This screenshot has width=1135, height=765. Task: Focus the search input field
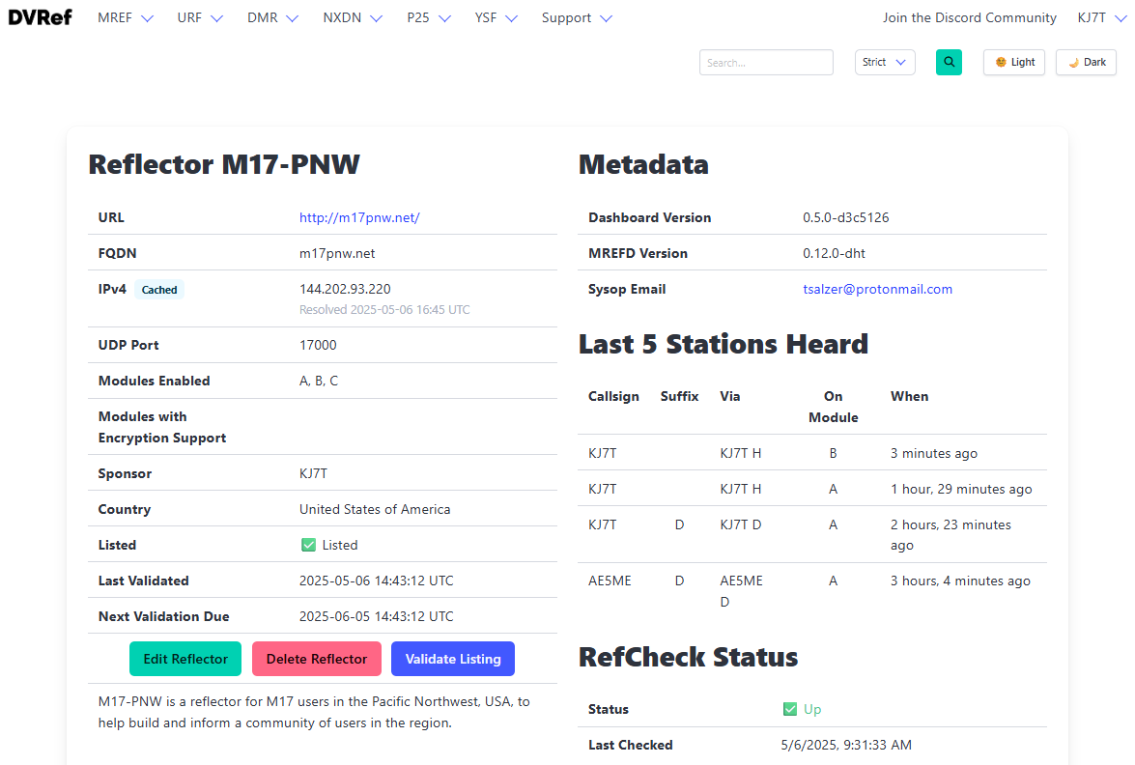[x=766, y=63]
